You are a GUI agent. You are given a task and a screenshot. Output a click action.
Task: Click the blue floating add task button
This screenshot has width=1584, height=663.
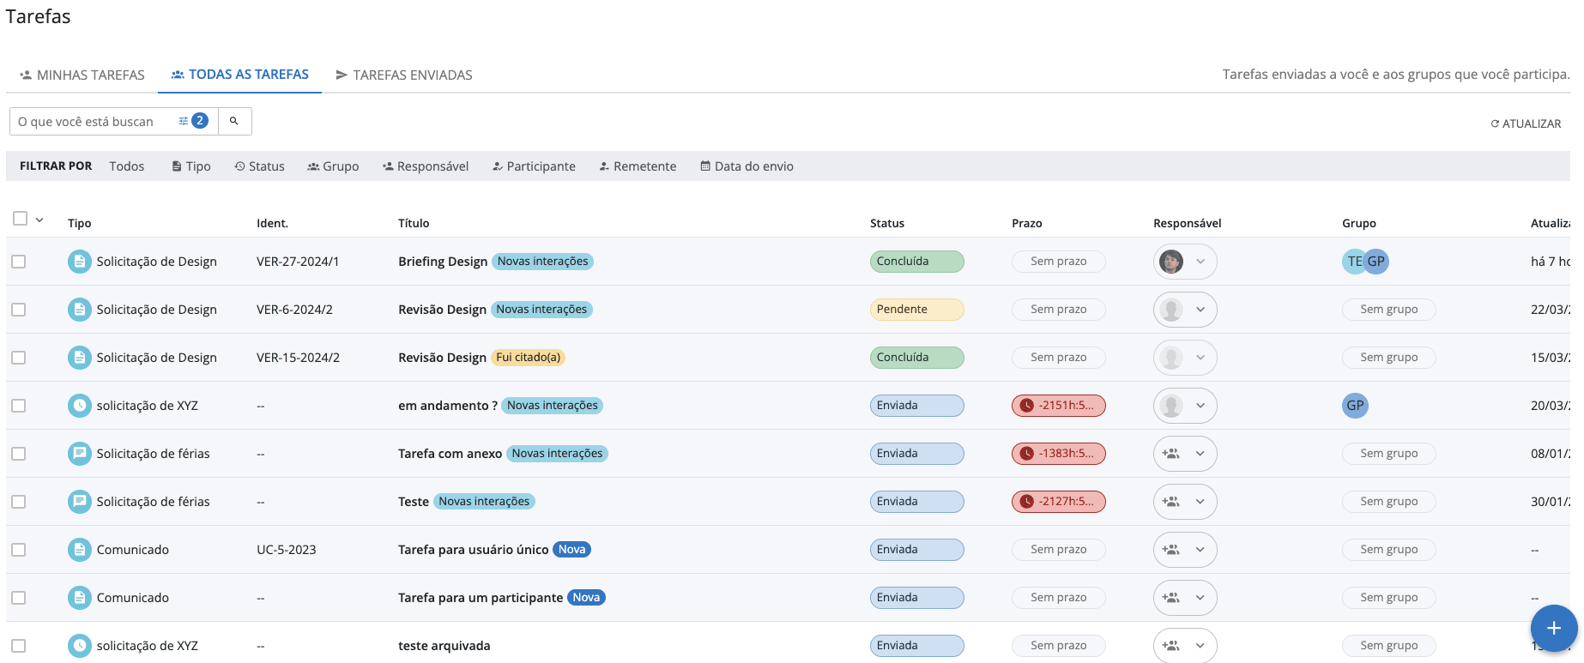1553,628
